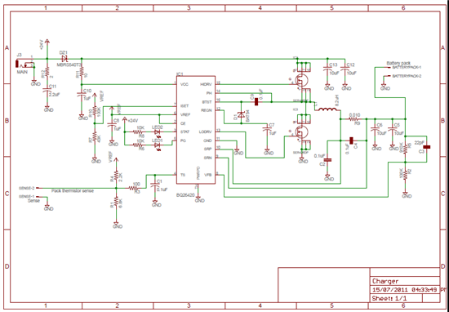Select resistor R12 below the +24V rail
Image resolution: width=449 pixels, height=312 pixels.
tap(47, 73)
